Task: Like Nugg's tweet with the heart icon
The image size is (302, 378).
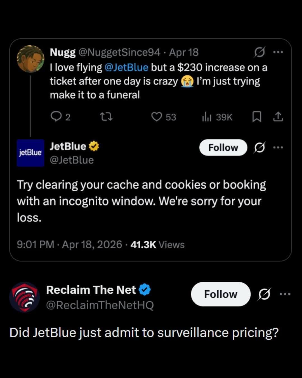Action: (x=157, y=117)
